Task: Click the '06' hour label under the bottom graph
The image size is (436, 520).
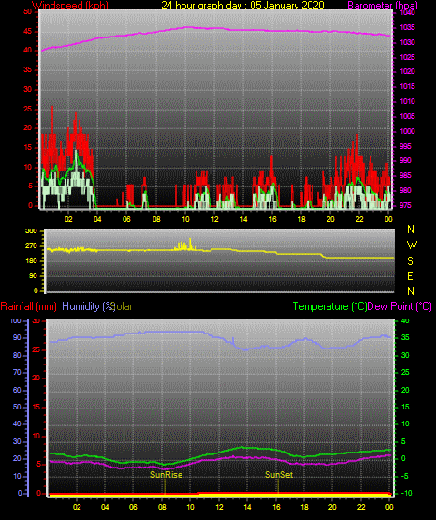Action: point(133,507)
